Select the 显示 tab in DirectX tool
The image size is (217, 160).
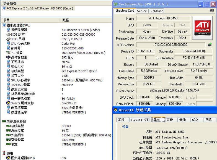158,119
